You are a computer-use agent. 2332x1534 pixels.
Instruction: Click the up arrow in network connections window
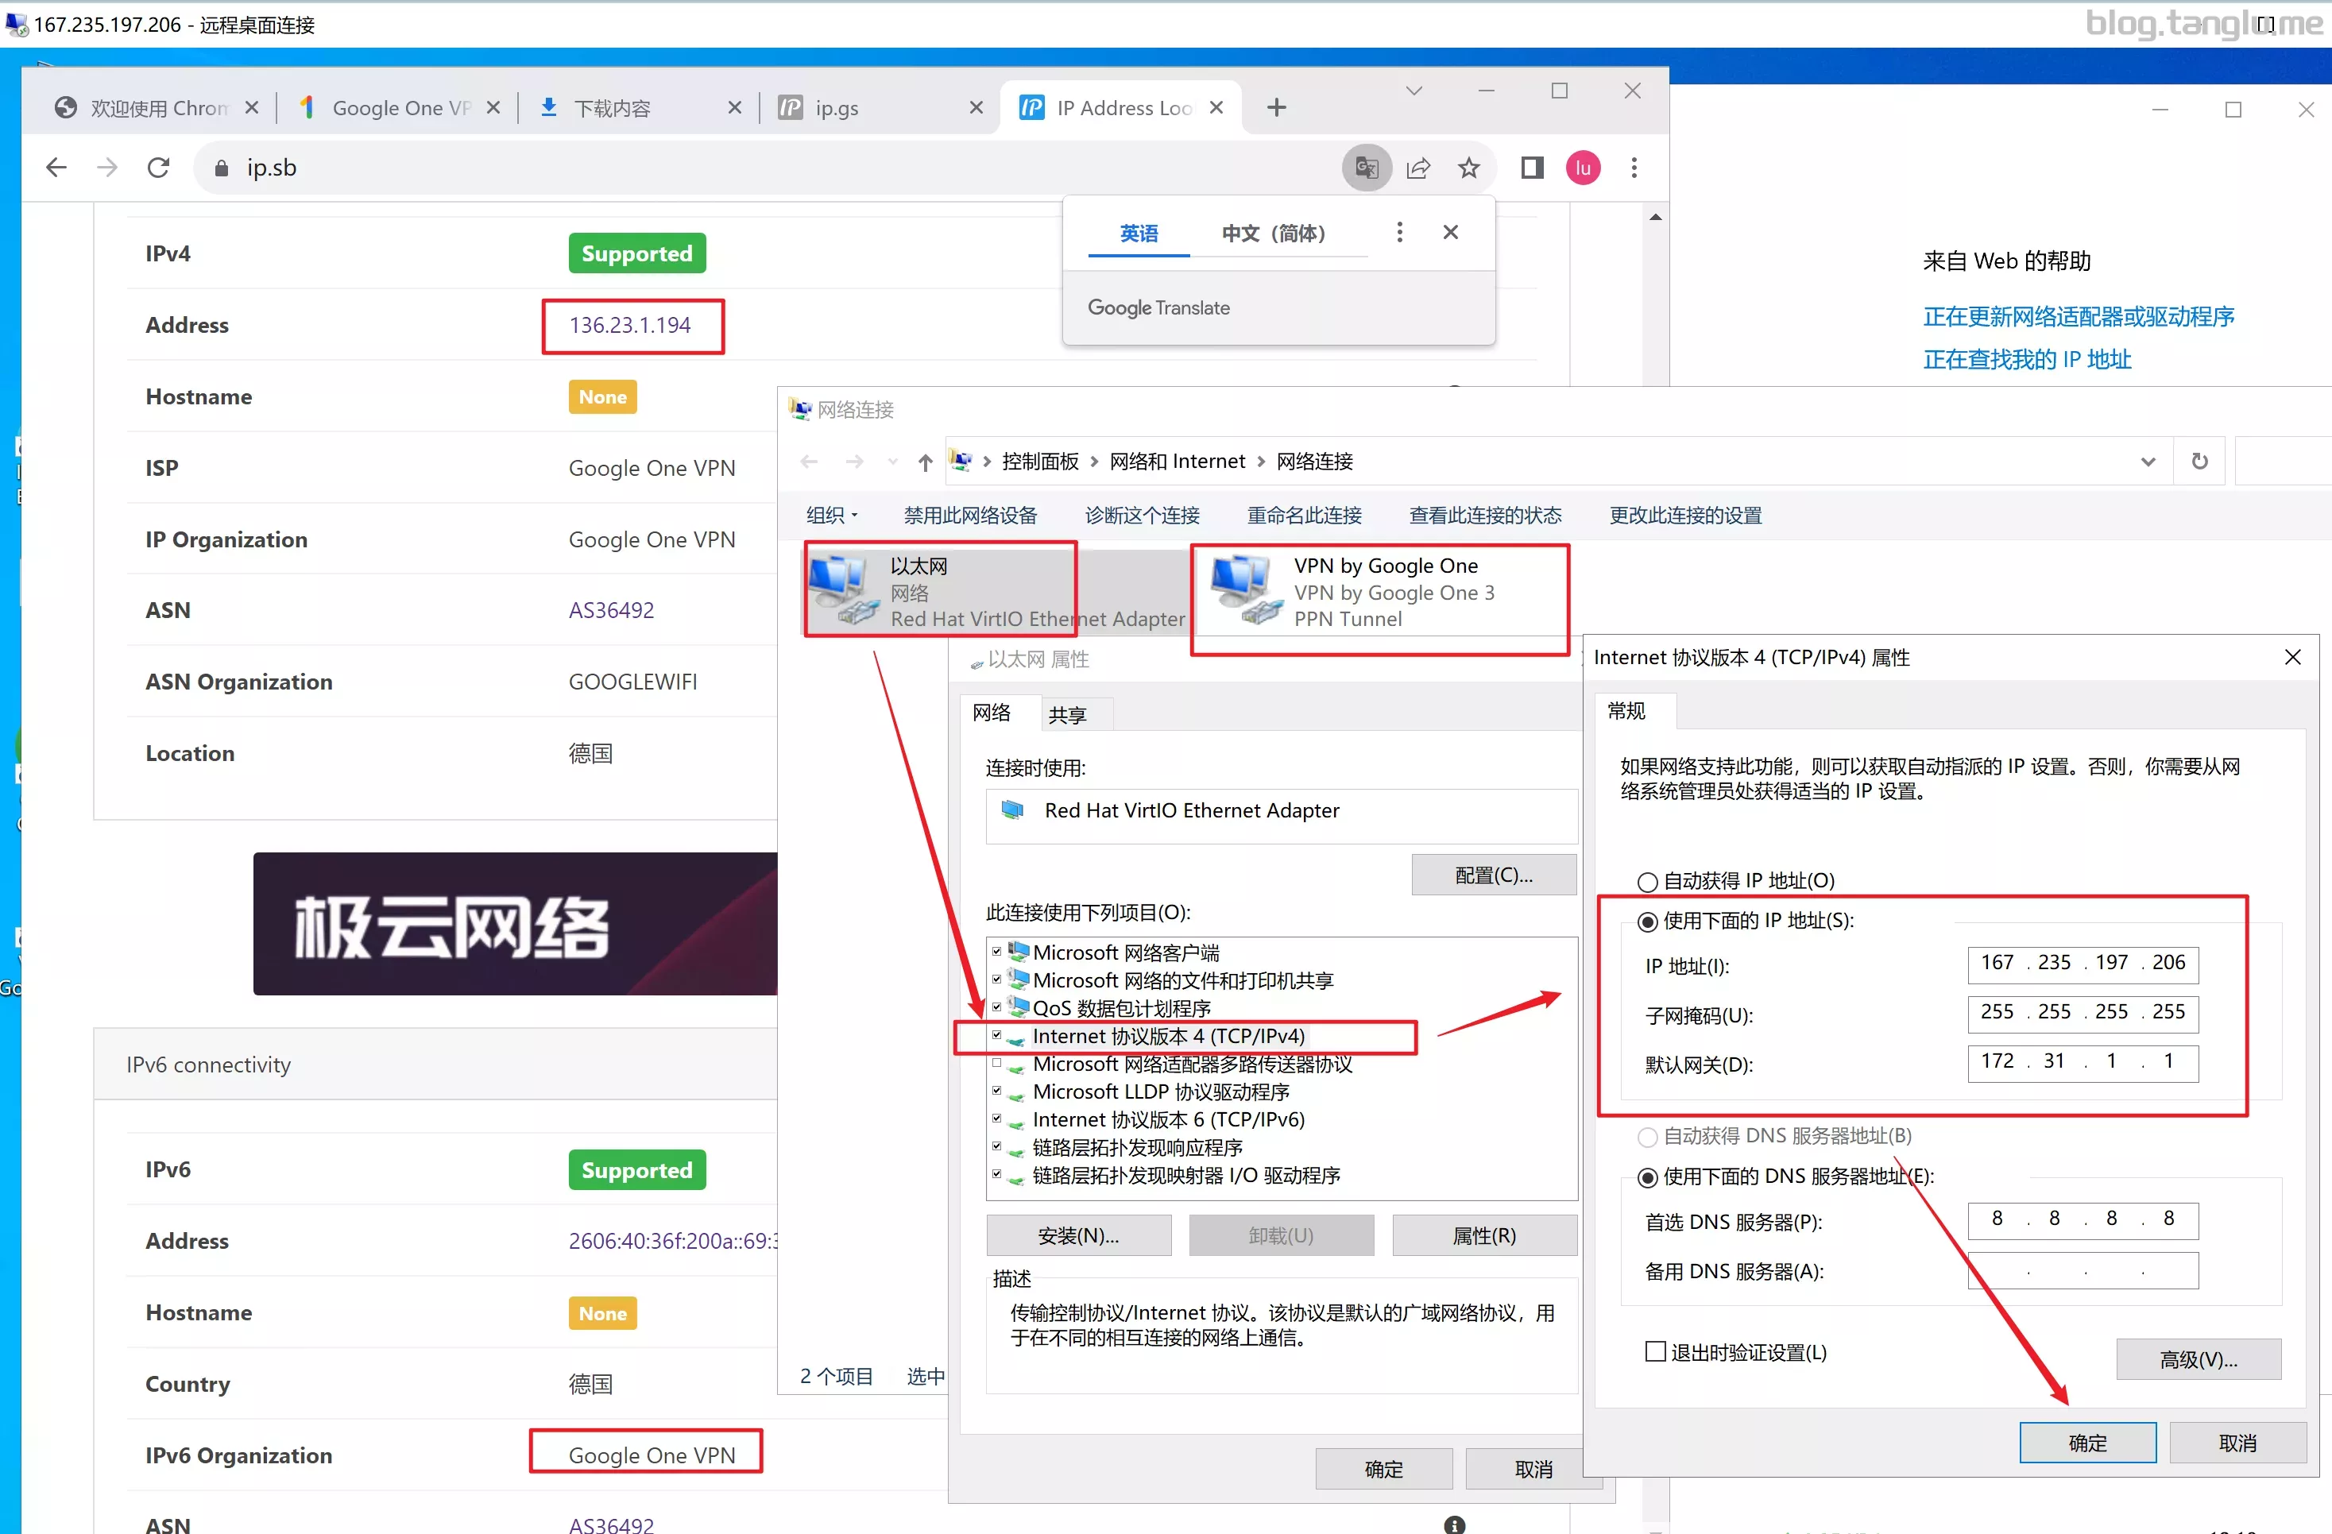(x=925, y=462)
